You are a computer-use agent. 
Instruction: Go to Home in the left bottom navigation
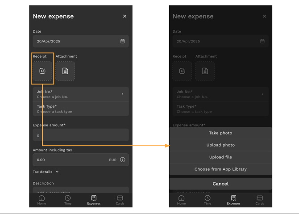click(42, 200)
